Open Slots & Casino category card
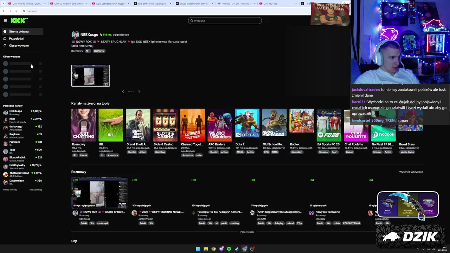450x253 pixels. coord(165,125)
